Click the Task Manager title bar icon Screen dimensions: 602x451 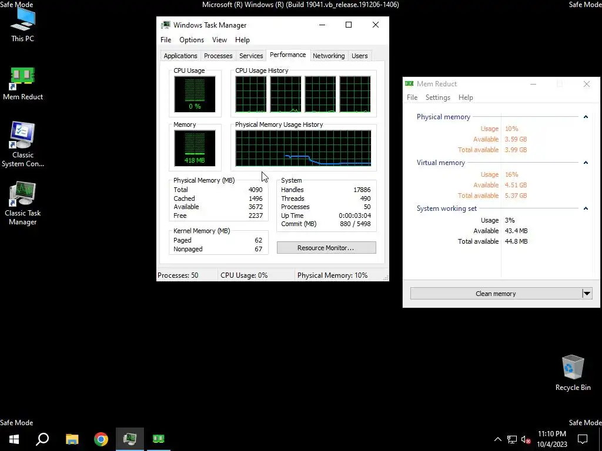165,25
